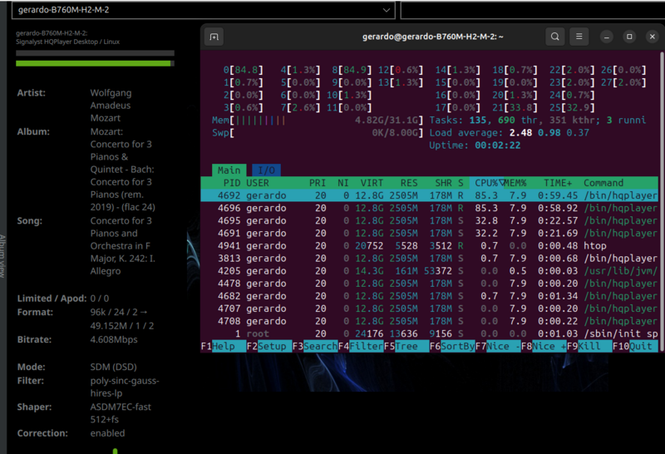Image resolution: width=665 pixels, height=454 pixels.
Task: Maximize the terminal window
Action: (x=629, y=37)
